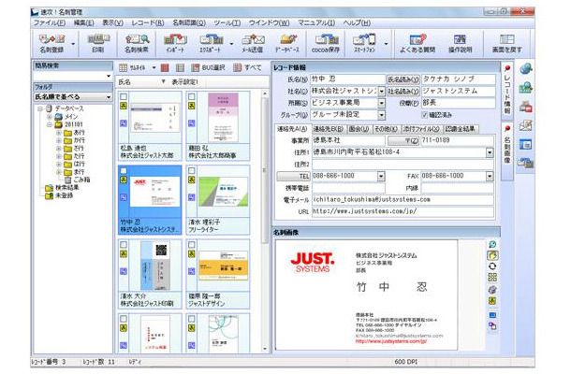Screen dimensions: 571x374
Task: Select the 検索結果 search results folder
Action: [x=63, y=188]
